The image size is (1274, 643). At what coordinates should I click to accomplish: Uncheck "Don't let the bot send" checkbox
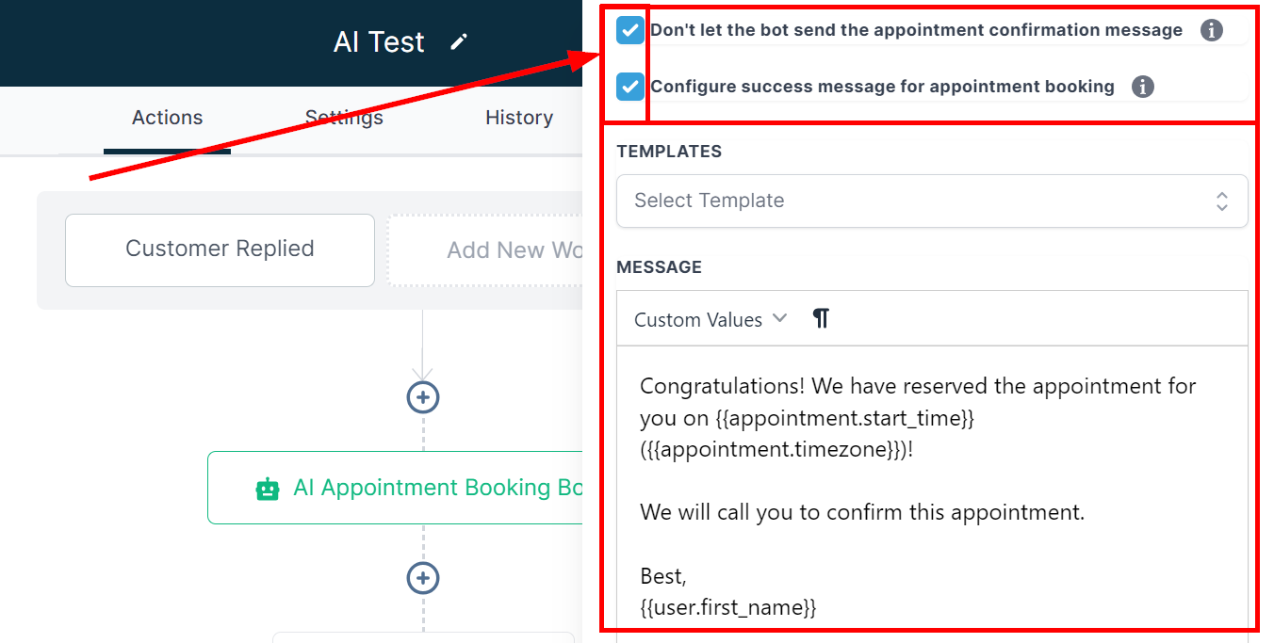pyautogui.click(x=629, y=30)
